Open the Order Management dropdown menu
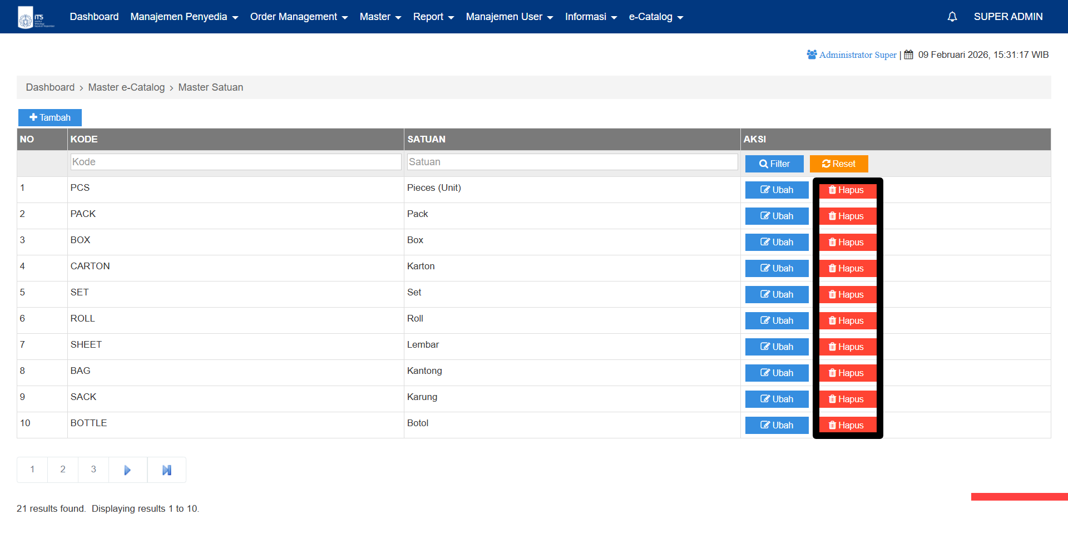The height and width of the screenshot is (543, 1068). [x=299, y=17]
